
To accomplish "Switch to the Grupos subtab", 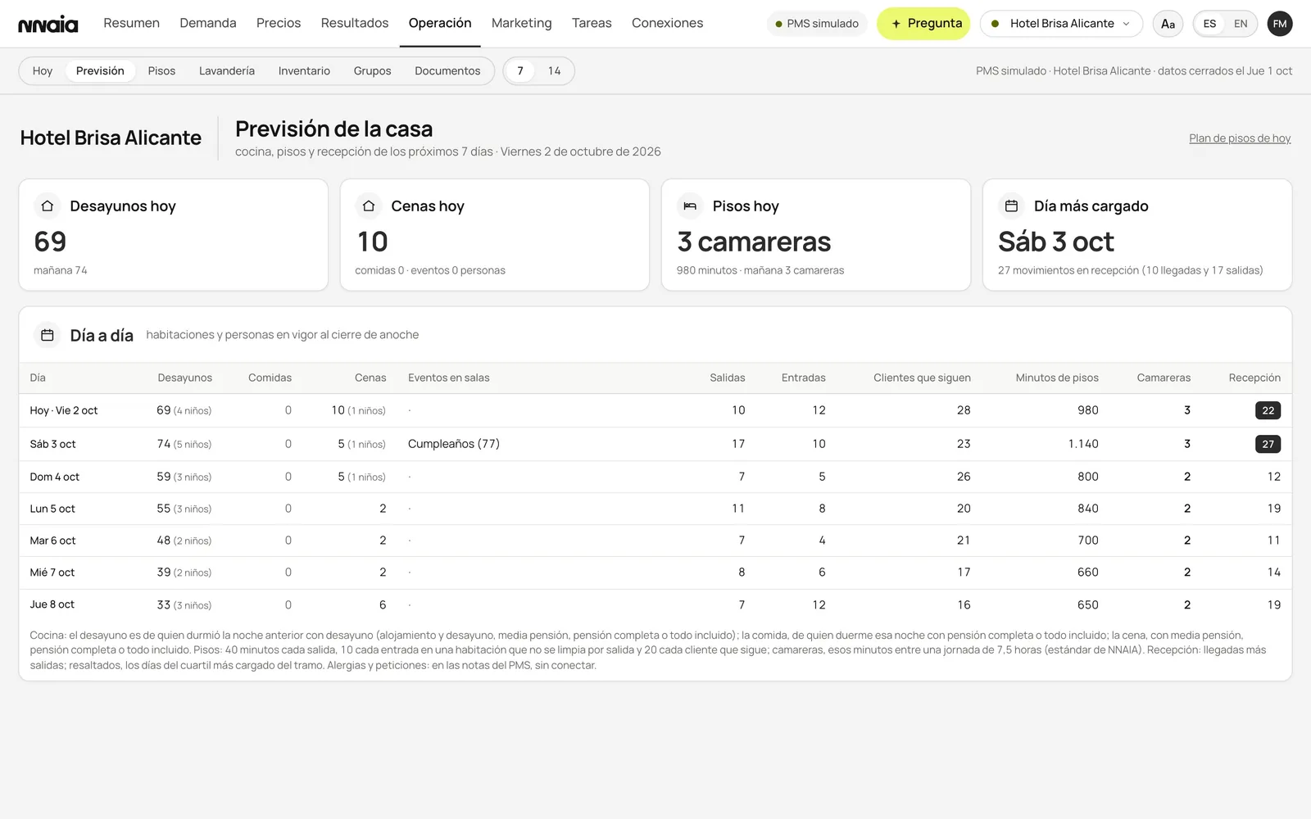I will click(372, 71).
